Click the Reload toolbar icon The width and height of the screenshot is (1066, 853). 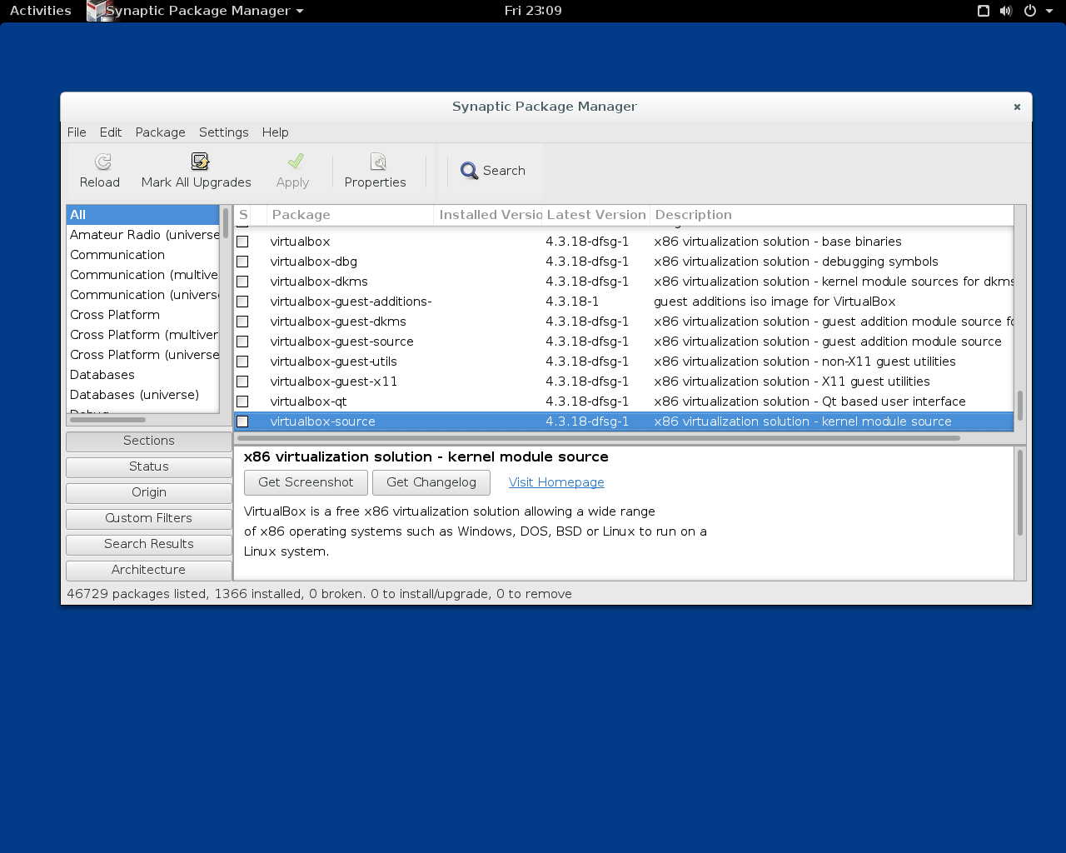(x=102, y=162)
